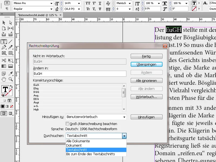Screen dimensions: 216x162
Task: Switch to Paragraph Formatting Controls
Action: 7,9
